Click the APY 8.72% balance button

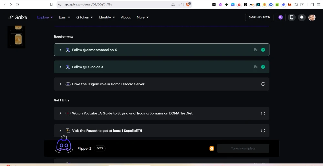tap(259, 17)
